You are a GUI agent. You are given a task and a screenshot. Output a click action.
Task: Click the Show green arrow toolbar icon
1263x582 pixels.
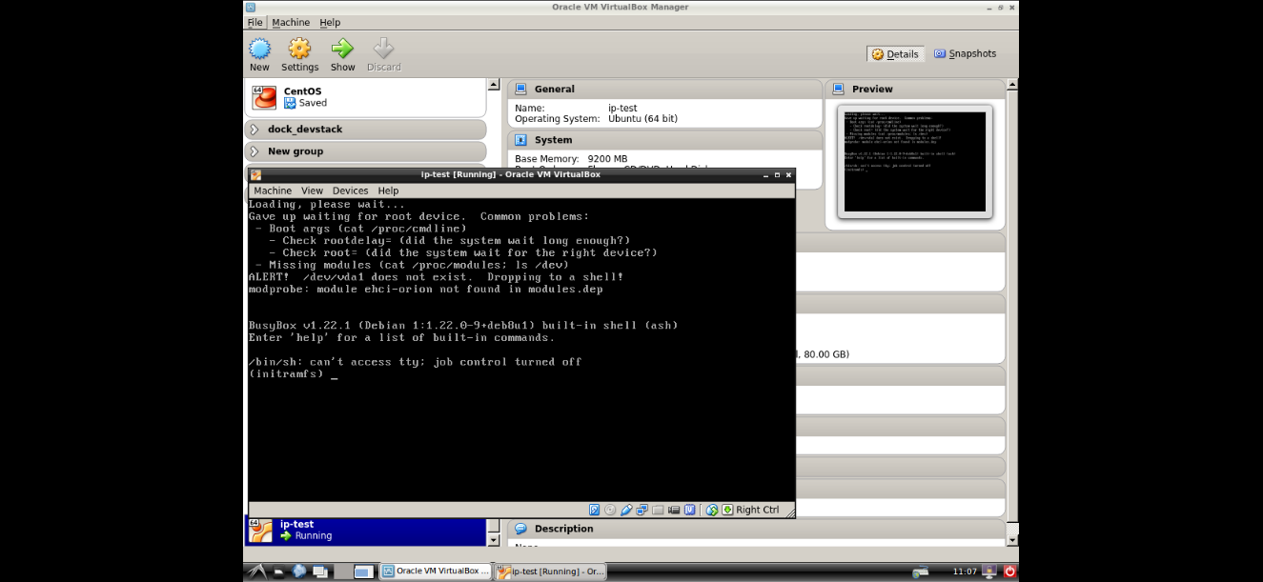pyautogui.click(x=342, y=54)
